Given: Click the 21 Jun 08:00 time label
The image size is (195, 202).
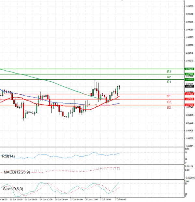Looking at the screenshot, I should (x=31, y=200).
